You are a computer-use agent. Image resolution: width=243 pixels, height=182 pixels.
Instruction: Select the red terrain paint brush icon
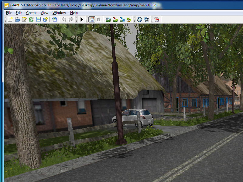pos(115,19)
